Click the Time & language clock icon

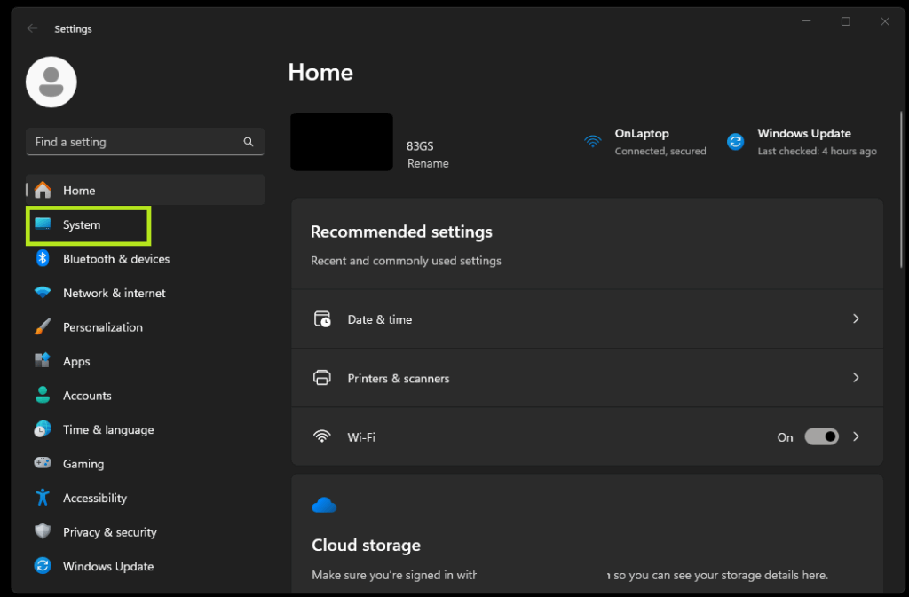tap(43, 429)
